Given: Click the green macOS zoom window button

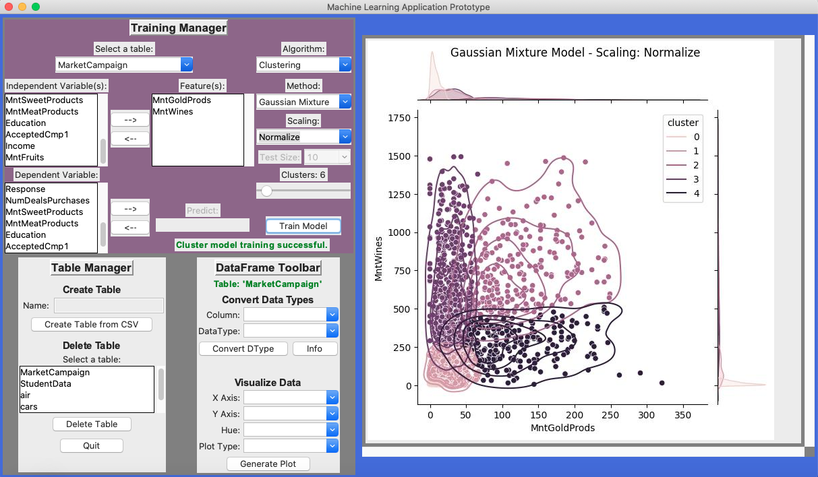Looking at the screenshot, I should point(36,7).
